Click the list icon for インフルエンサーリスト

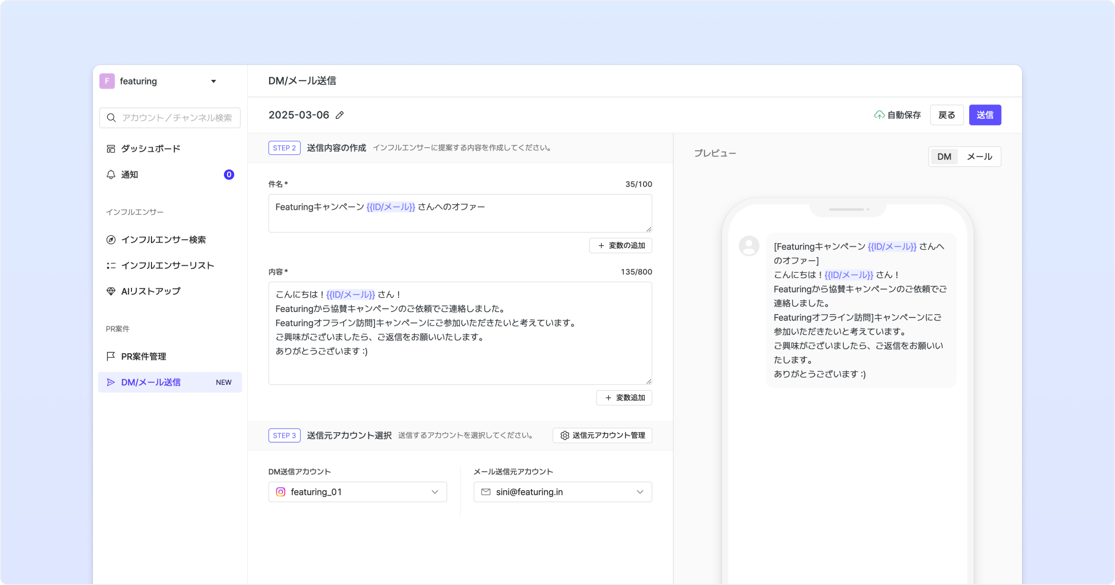[111, 266]
